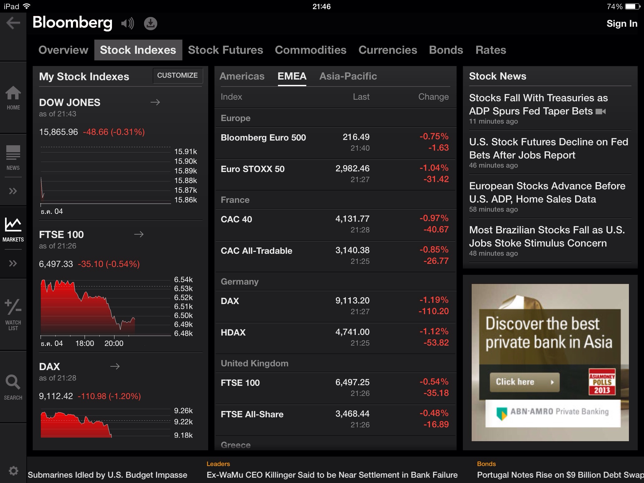Select Markets chart icon in sidebar
Image resolution: width=644 pixels, height=483 pixels.
(13, 230)
